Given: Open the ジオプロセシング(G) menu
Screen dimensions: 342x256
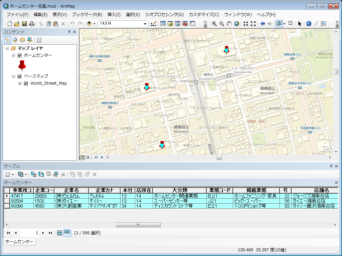Looking at the screenshot, I should click(164, 15).
